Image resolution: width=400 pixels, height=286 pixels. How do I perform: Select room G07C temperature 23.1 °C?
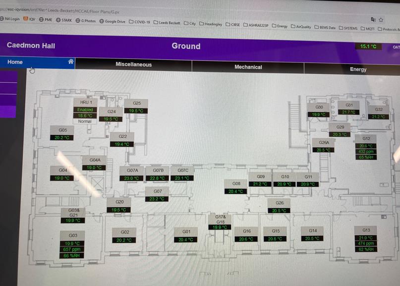coord(182,178)
